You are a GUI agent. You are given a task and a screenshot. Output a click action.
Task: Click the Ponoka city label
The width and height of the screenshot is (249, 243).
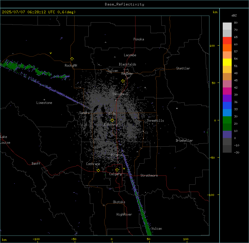click(139, 39)
